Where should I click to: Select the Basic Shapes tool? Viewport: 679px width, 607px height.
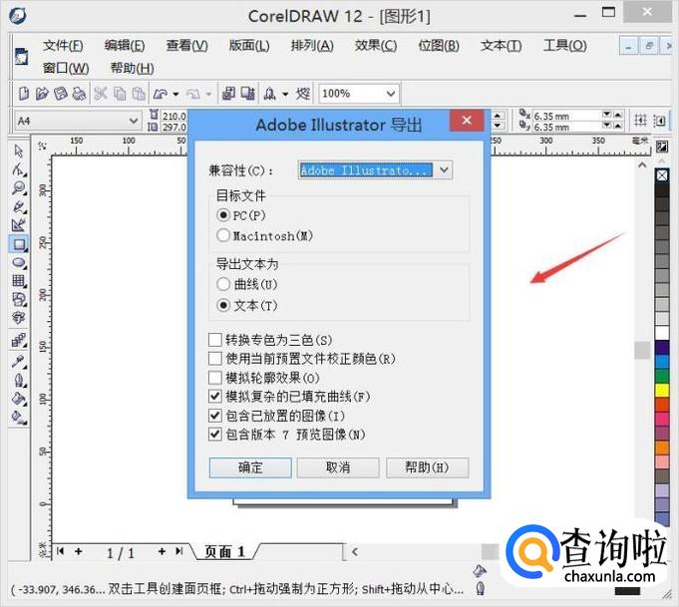19,300
